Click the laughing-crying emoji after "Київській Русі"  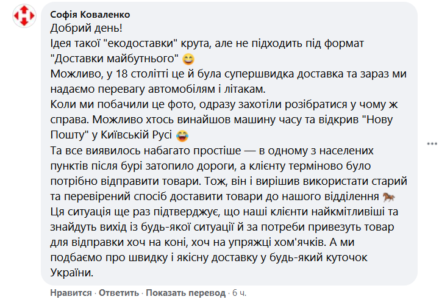click(x=182, y=135)
